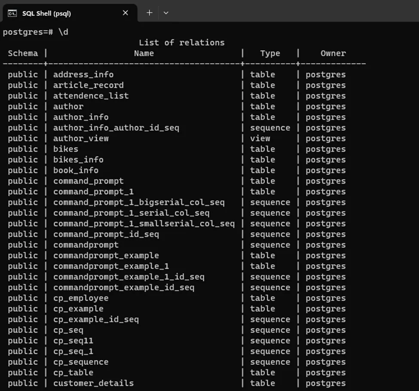
Task: Click the Schema column header
Action: pyautogui.click(x=23, y=53)
